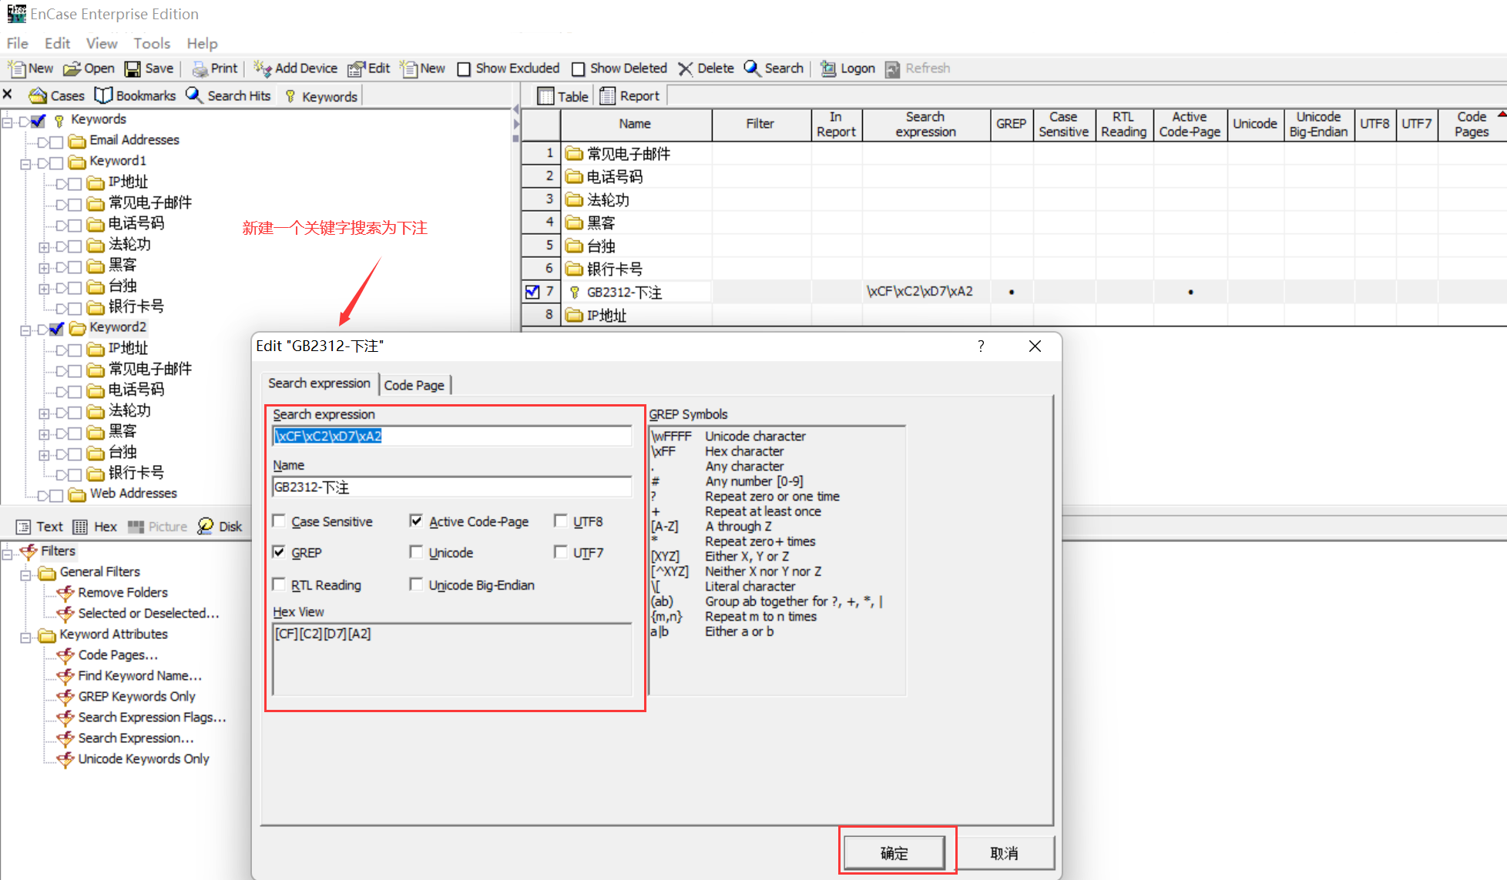Enable the Unicode checkbox
Screen dimensions: 1507x880
click(x=416, y=552)
